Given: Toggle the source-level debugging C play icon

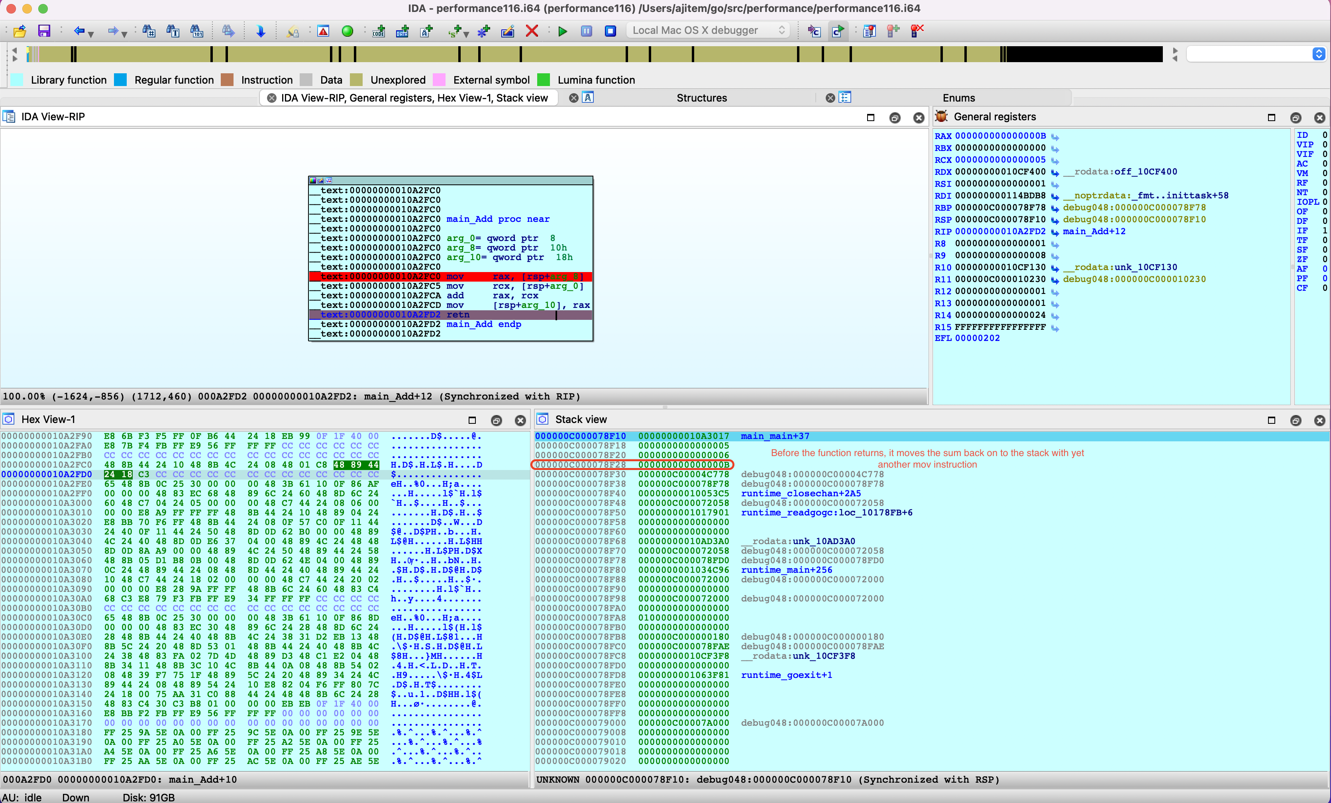Looking at the screenshot, I should (838, 31).
